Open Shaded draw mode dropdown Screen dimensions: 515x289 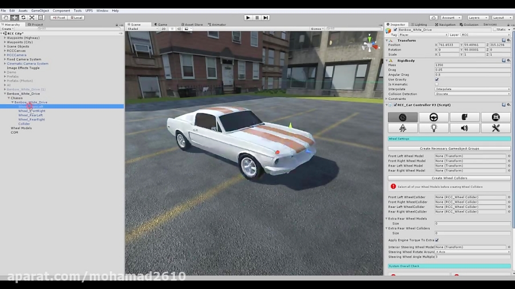pos(142,29)
